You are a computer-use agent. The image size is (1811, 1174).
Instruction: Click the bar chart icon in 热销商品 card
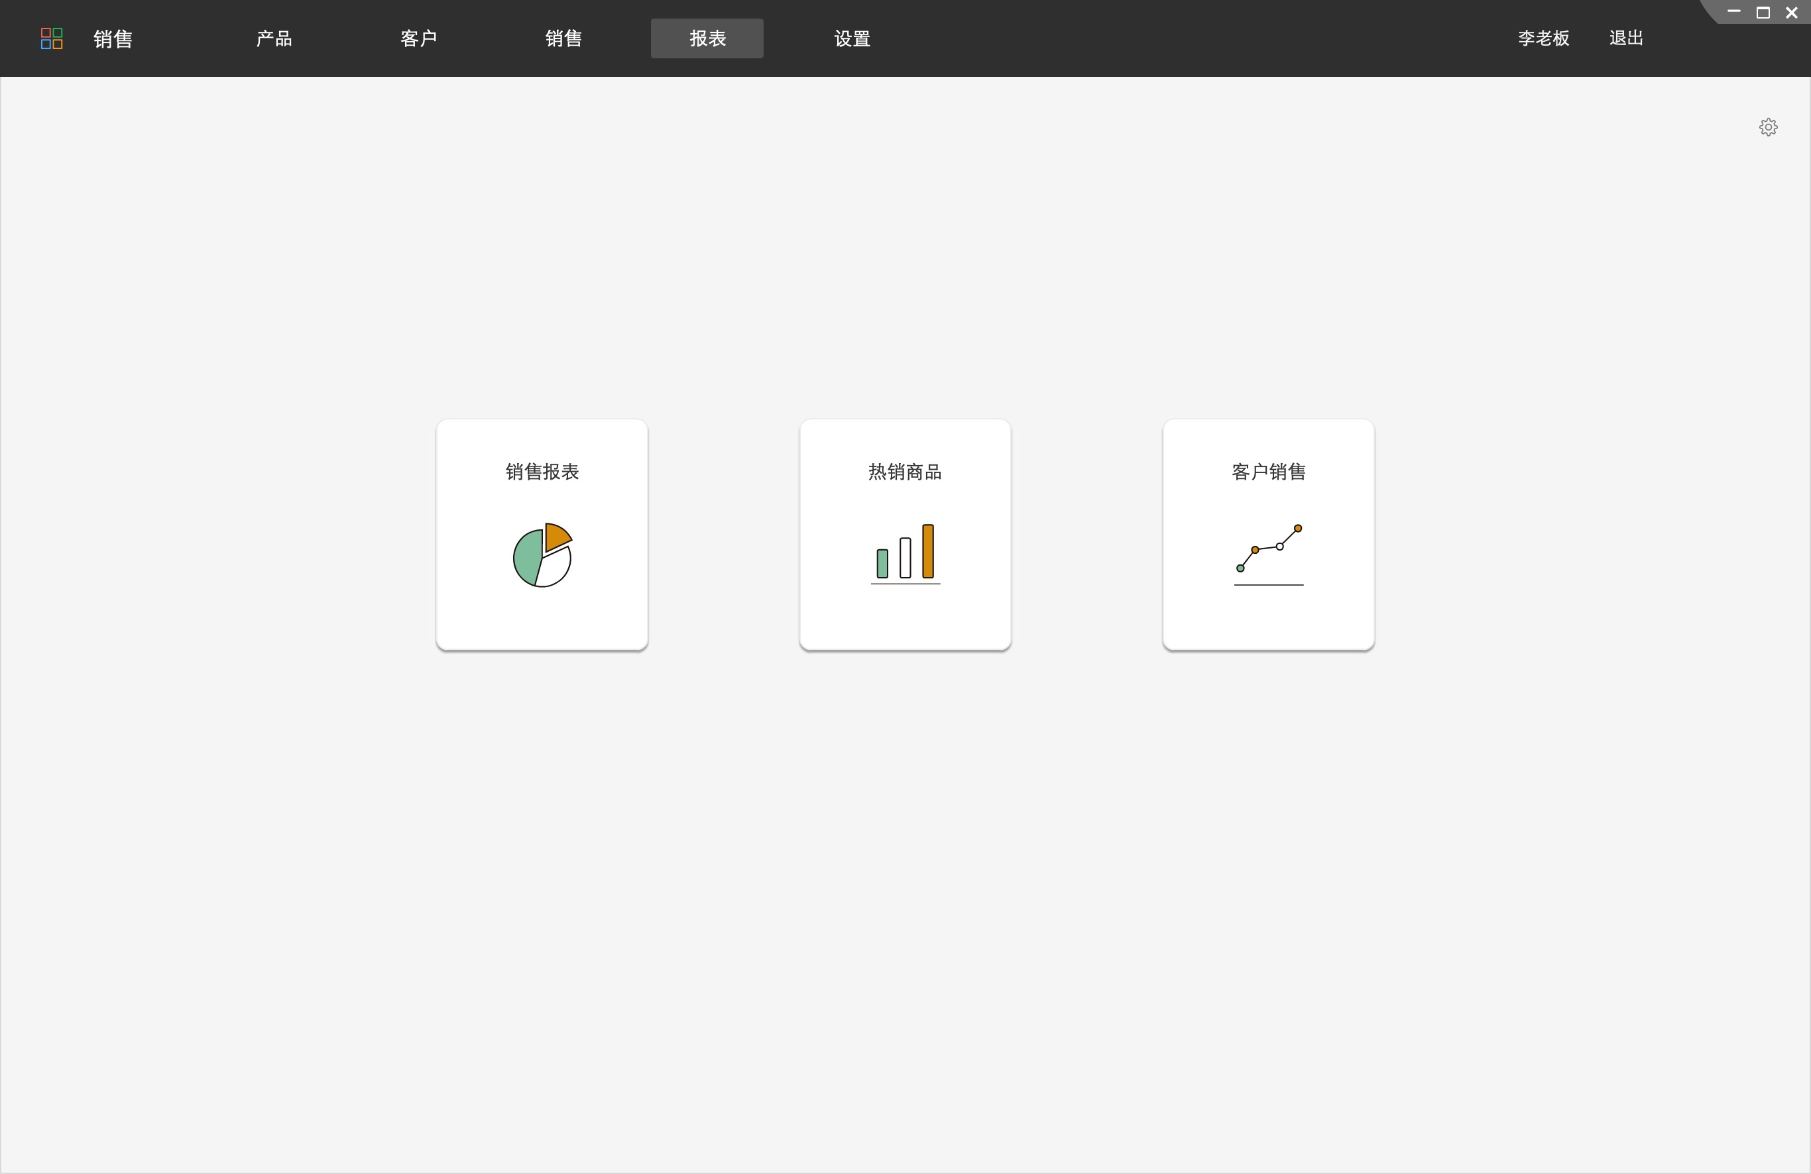coord(905,555)
